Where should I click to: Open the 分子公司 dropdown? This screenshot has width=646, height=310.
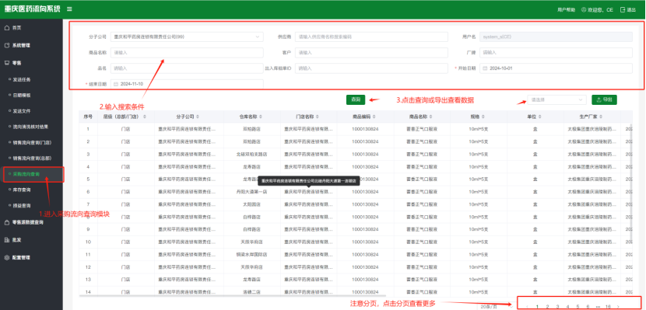[187, 37]
